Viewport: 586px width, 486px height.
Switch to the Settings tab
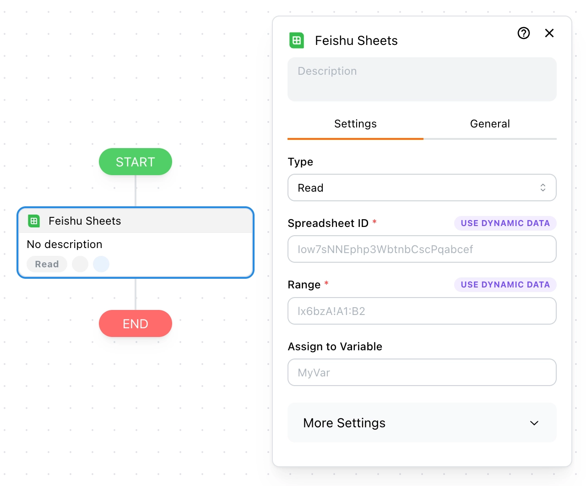coord(355,124)
